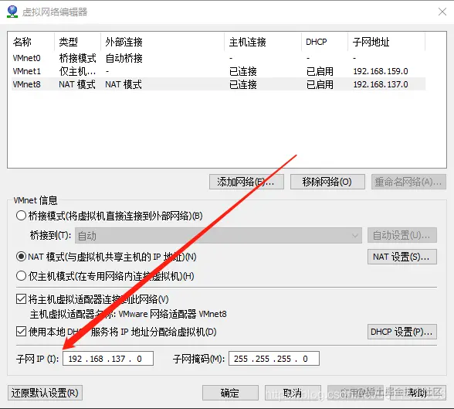Open NAT 设置 dialog
This screenshot has width=454, height=409.
tap(402, 257)
